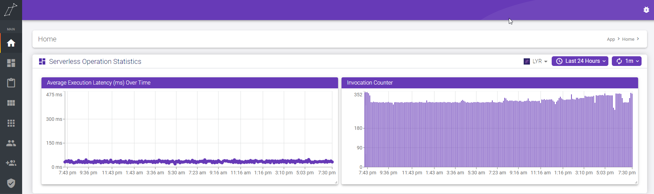Click the bug report icon in header
The image size is (654, 194).
pos(646,10)
